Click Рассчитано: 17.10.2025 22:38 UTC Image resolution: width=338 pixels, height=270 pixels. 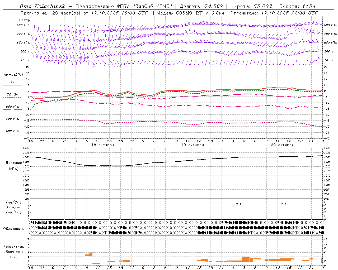point(274,13)
